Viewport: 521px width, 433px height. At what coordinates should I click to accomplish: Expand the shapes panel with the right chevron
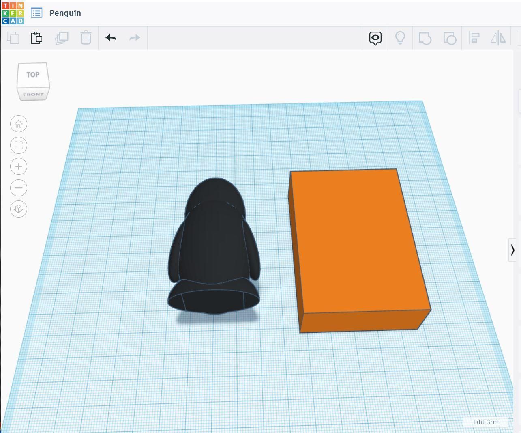click(x=512, y=250)
